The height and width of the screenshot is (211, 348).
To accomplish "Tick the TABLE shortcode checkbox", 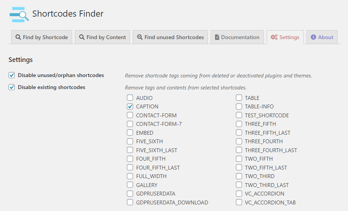I will [x=239, y=98].
